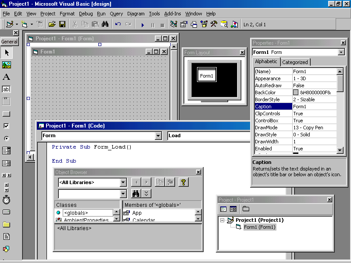The image size is (351, 263).
Task: Select the Timer control in the toolbox
Action: point(7,200)
